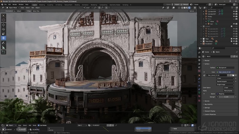Switch to the Modeling workspace tab
239x134 pixels.
pos(42,5)
